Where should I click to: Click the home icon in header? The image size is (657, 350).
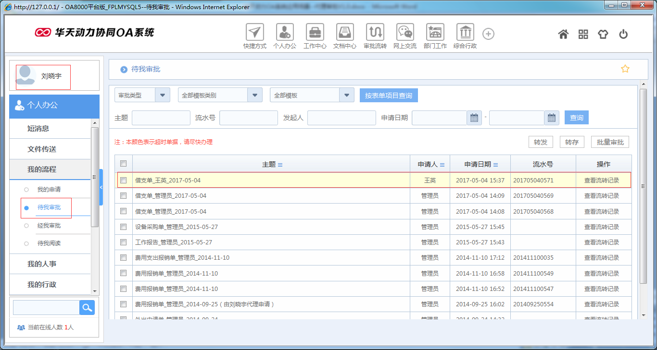[x=563, y=34]
